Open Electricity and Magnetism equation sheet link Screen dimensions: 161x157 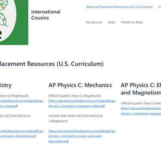click(141, 111)
